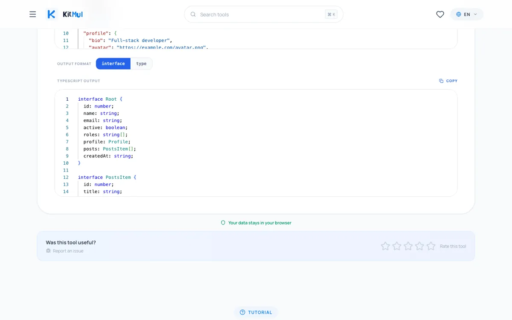Screen dimensions: 512x320
Task: Switch output format to type
Action: tap(141, 63)
